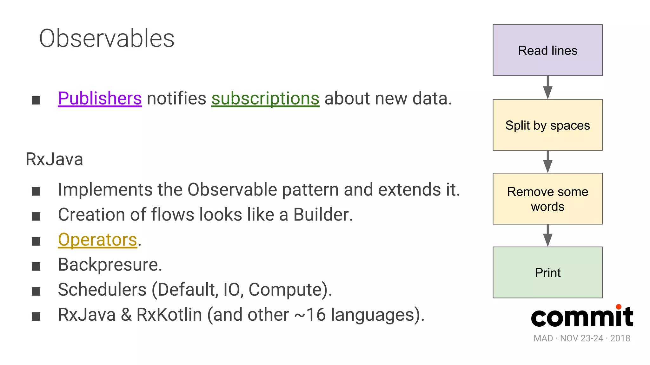Click the Split by spaces box
The height and width of the screenshot is (365, 650).
point(547,125)
